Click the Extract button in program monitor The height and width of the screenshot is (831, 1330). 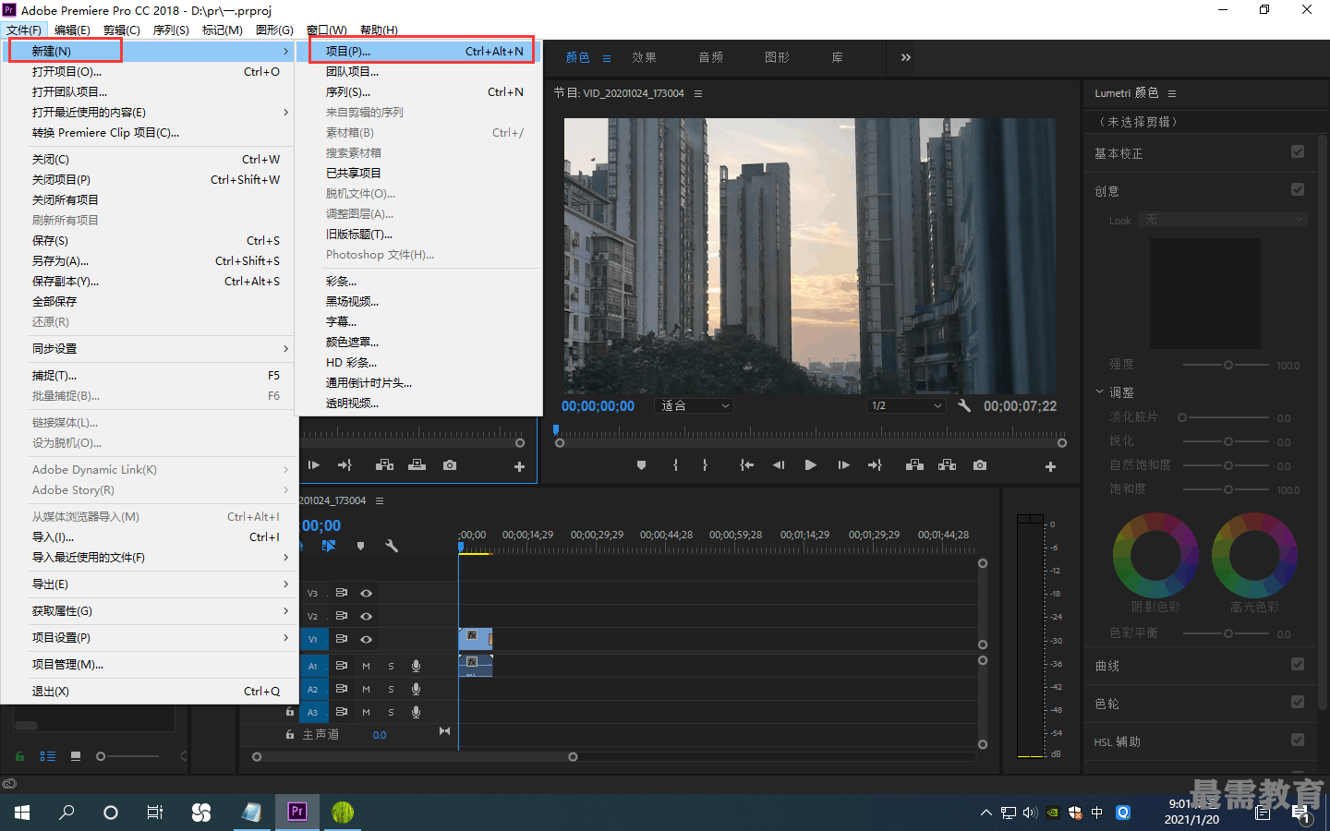[x=947, y=465]
